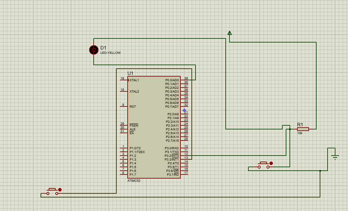Click the AT89C52 microcontroller body

pyautogui.click(x=154, y=127)
